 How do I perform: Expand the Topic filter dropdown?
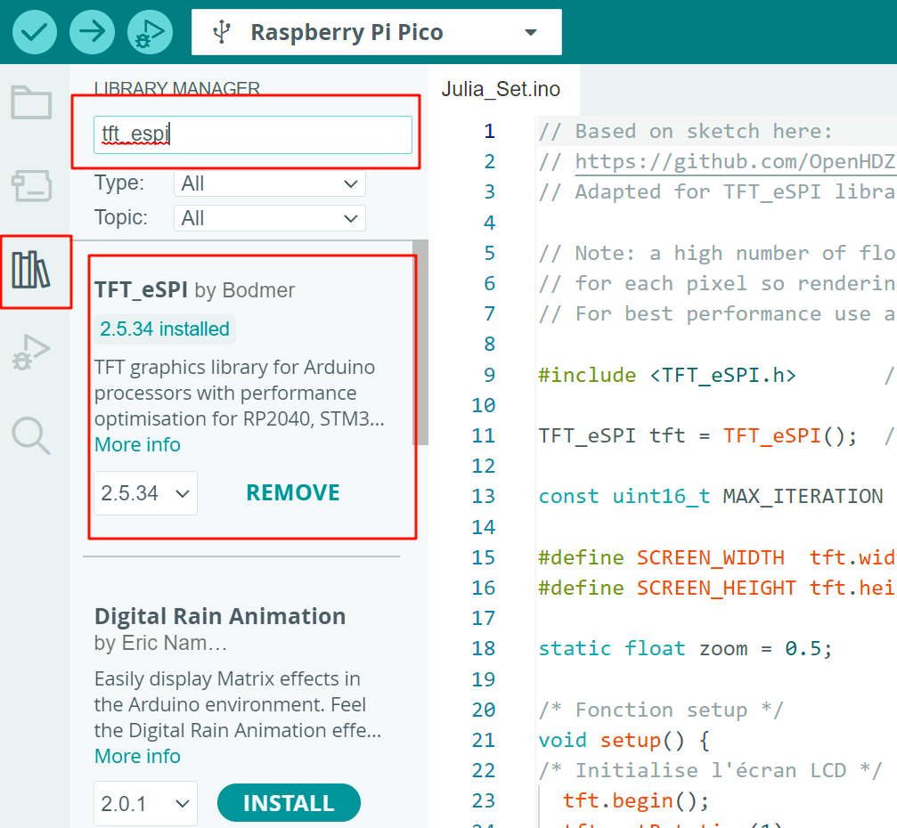point(269,218)
